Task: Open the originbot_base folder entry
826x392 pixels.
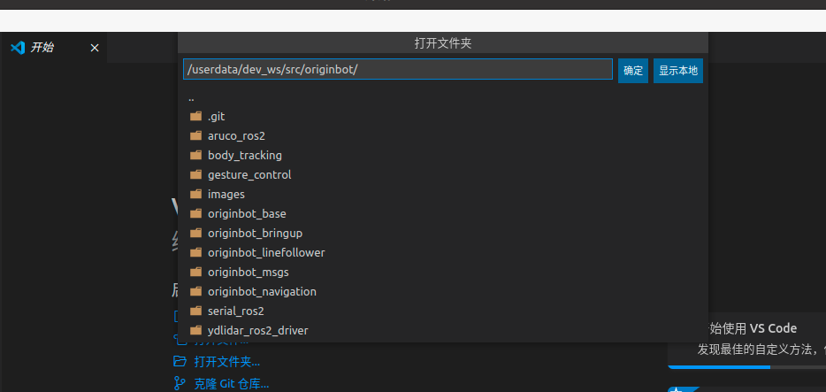Action: point(247,213)
